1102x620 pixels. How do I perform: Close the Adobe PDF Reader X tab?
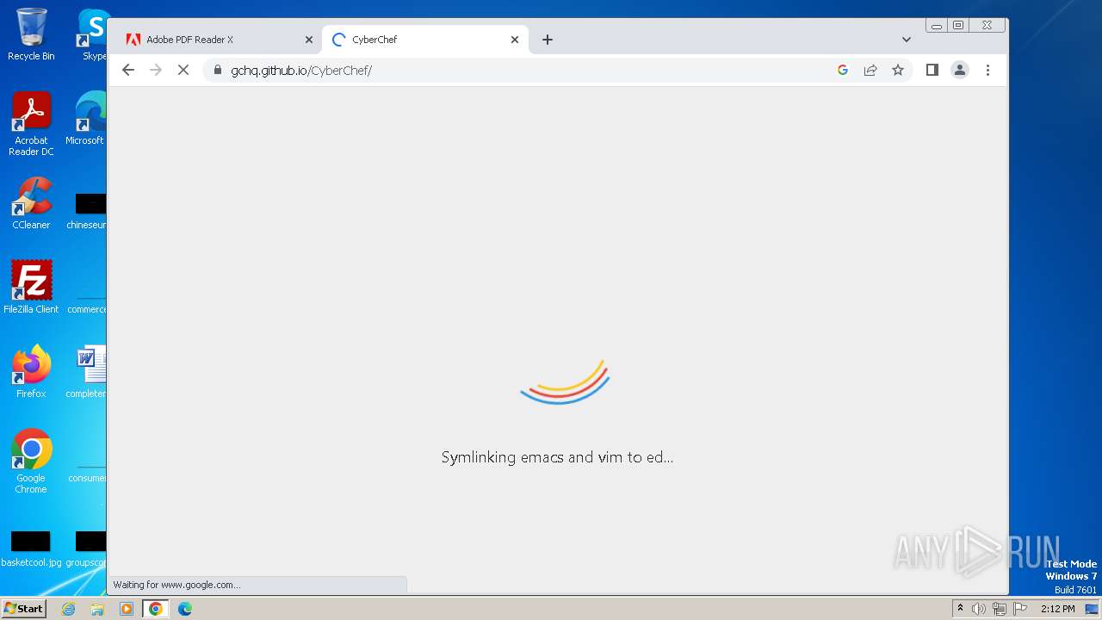pyautogui.click(x=309, y=40)
